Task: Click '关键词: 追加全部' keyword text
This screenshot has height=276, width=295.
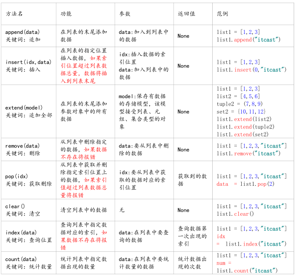Action: [x=29, y=115]
